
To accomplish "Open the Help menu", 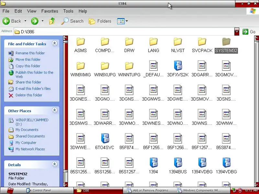I will [83, 11].
